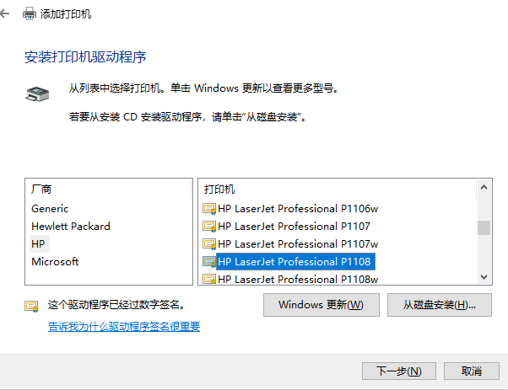Viewport: 508px width, 390px height.
Task: Click the Windows 更新(W) button
Action: [321, 305]
